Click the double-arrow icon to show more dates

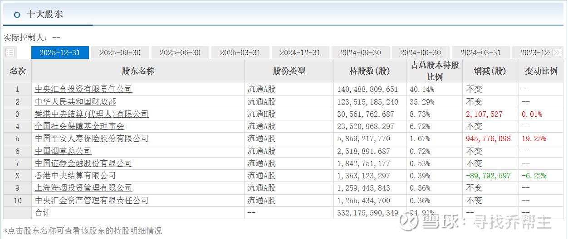557,53
